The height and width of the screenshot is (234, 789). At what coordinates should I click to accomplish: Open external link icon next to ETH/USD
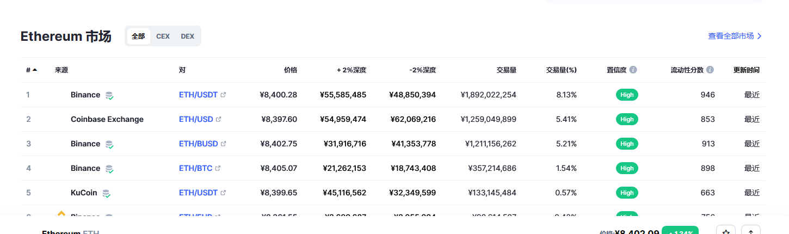pos(219,119)
